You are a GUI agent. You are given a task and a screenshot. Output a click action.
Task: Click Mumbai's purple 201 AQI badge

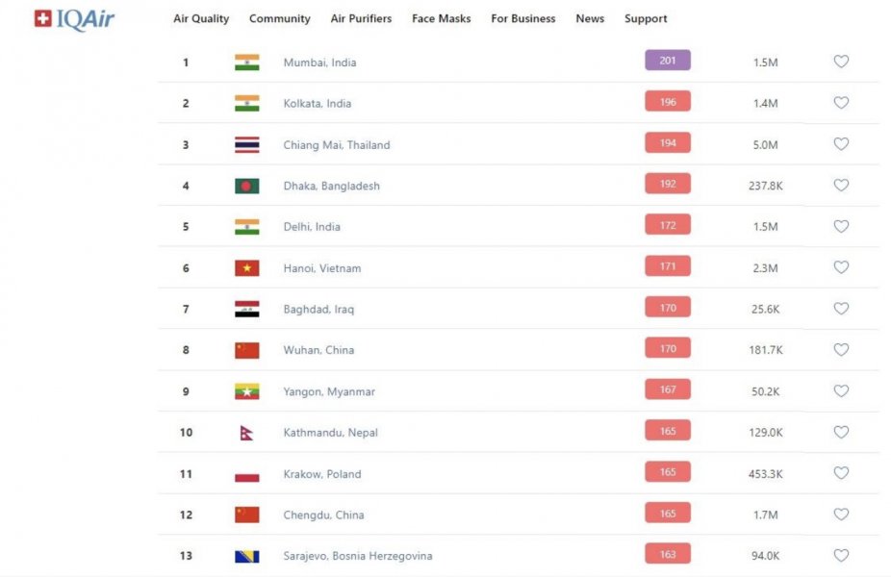667,61
